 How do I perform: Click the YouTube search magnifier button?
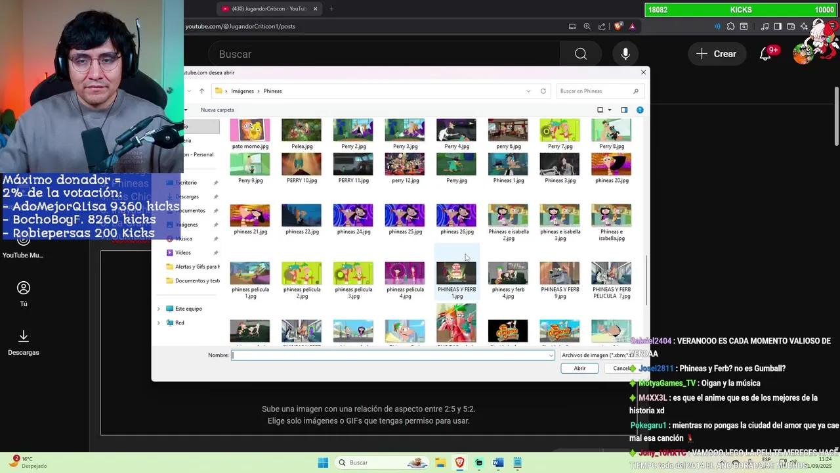(581, 54)
